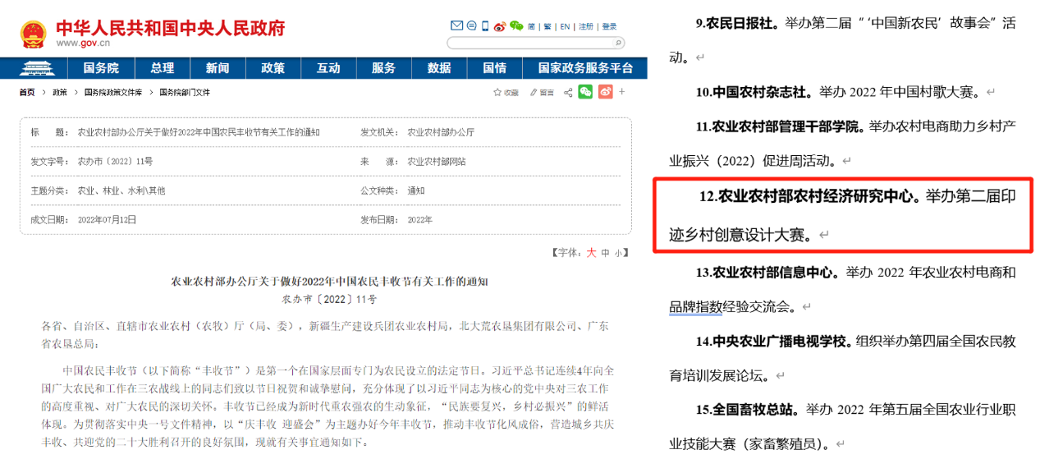Share article via red Weibo button
1040x459 pixels.
606,91
